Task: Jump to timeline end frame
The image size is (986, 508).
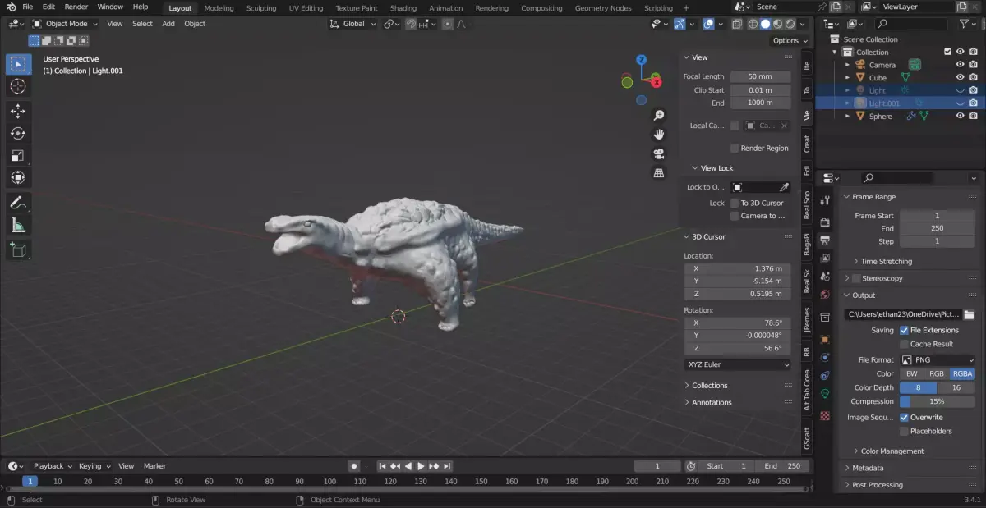Action: coord(447,465)
